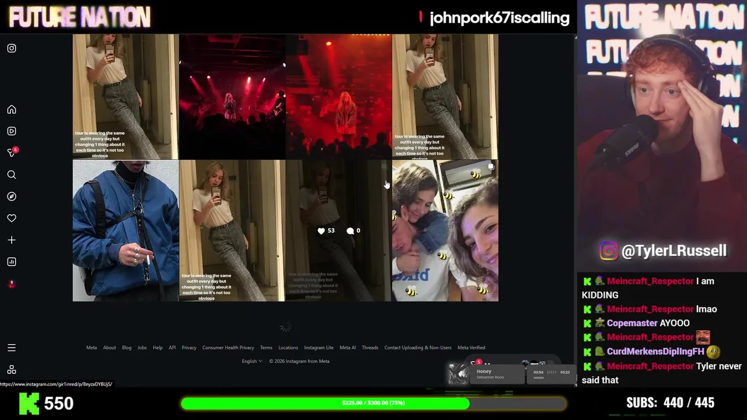Open the profile avatar in the sidebar

point(12,284)
